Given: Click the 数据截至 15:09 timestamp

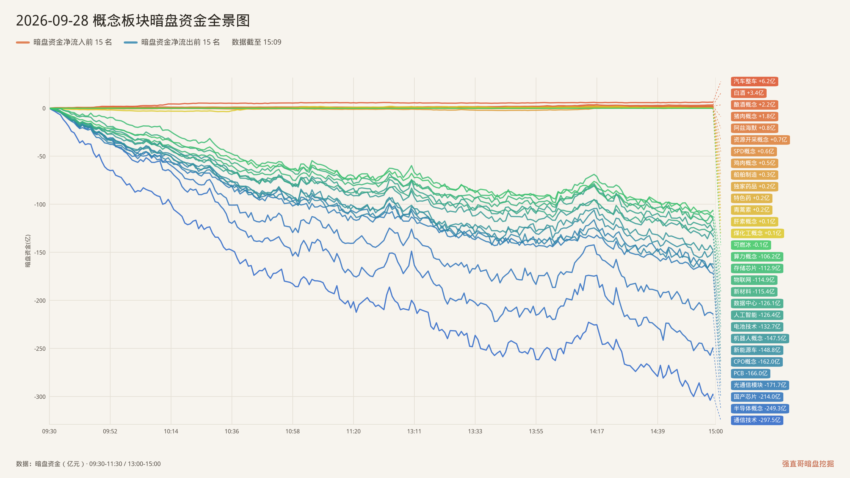Looking at the screenshot, I should pos(256,42).
